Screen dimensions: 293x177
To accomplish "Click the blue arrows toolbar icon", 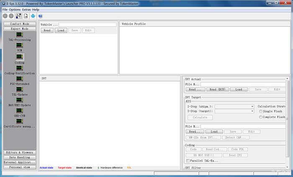I will click(x=33, y=16).
